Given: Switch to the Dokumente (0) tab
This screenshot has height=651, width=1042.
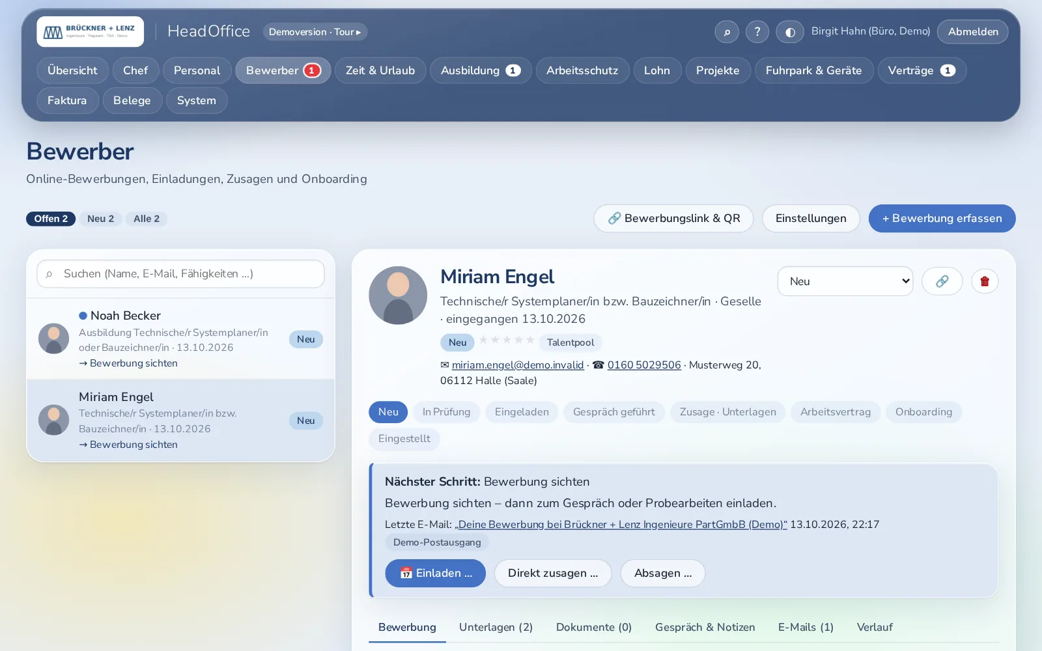Looking at the screenshot, I should [594, 628].
